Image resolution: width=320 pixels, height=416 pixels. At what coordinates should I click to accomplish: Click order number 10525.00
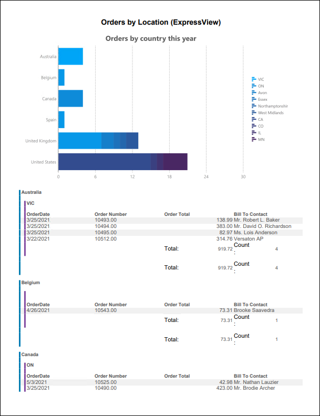tap(106, 382)
